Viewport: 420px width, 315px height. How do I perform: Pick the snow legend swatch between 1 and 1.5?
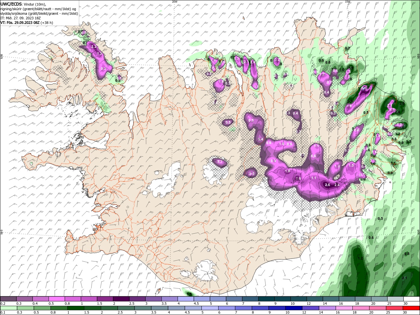pos(89,299)
